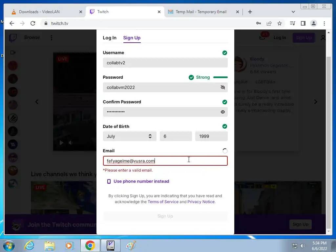
Task: Switch to Downloads - VideoLAN tab
Action: point(47,12)
